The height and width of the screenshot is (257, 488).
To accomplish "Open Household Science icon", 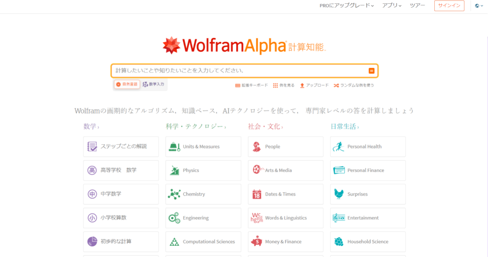I will [x=339, y=242].
